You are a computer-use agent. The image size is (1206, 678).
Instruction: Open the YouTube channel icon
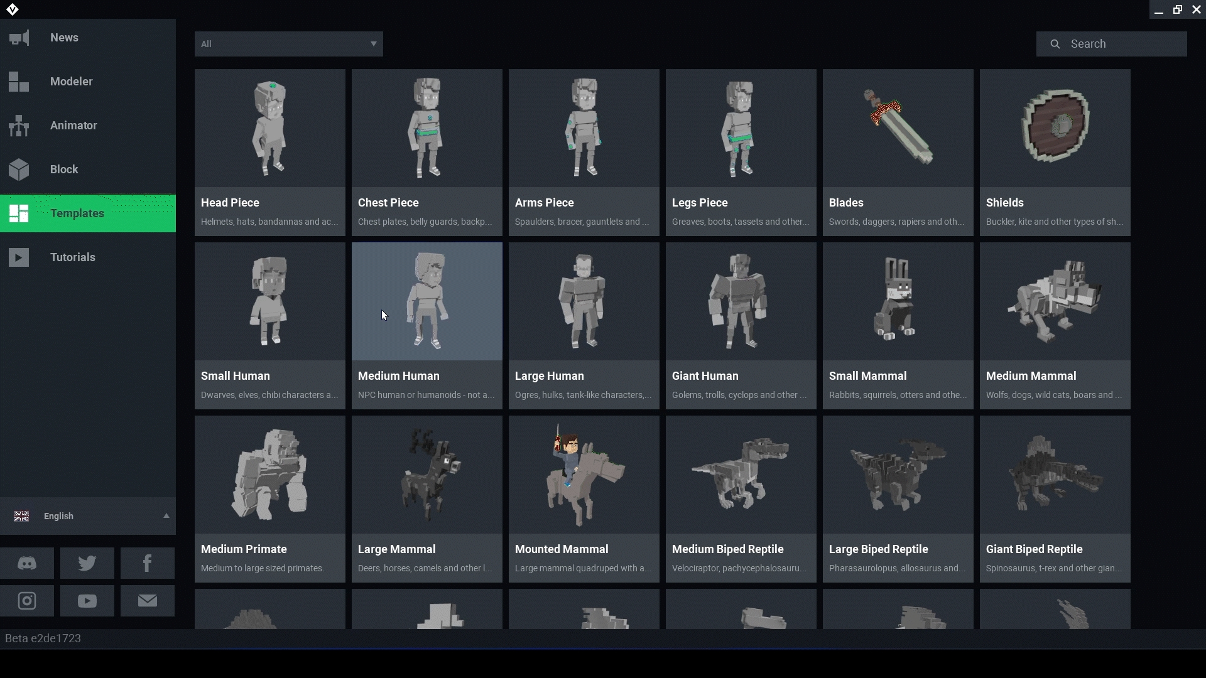tap(87, 601)
